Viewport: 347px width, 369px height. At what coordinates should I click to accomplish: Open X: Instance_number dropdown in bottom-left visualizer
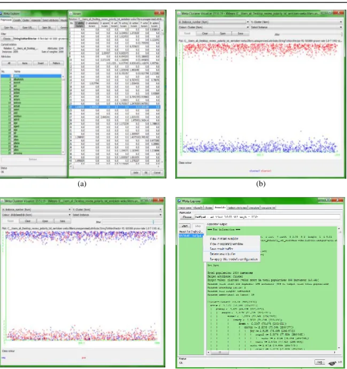click(x=36, y=209)
